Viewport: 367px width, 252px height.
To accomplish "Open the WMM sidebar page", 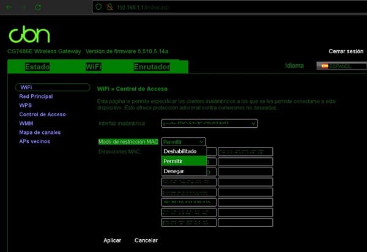I will click(26, 124).
